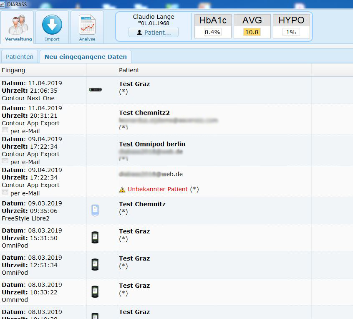The width and height of the screenshot is (353, 319).
Task: Click the Uhrzeit 09:35:06 text
Action: [x=30, y=211]
